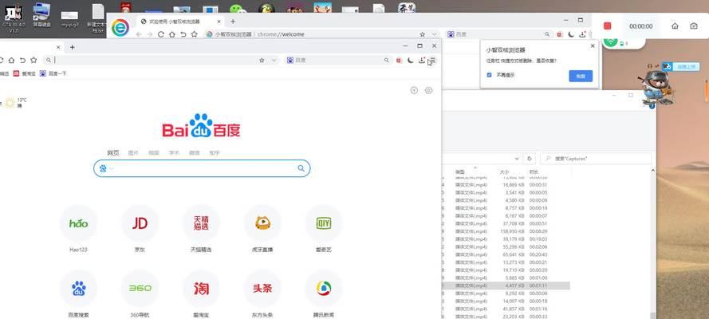Open the 百度一下 bookmark in the bookmarks bar
Viewport: 709px width, 319px height.
(x=53, y=73)
